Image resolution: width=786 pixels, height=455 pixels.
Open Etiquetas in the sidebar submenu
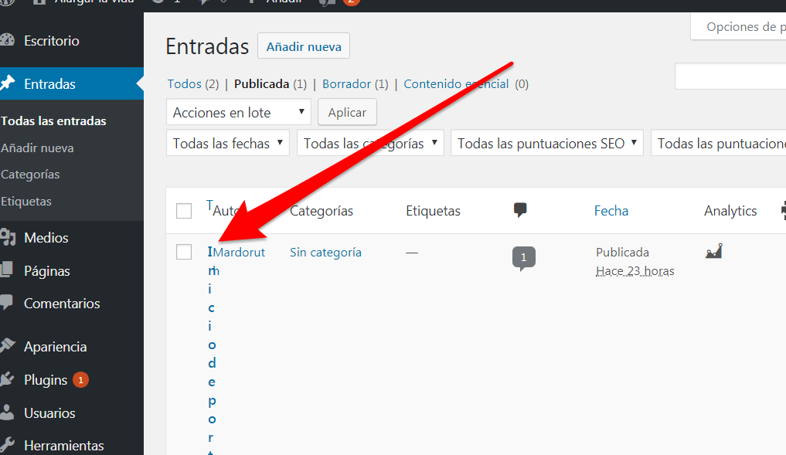(x=26, y=201)
